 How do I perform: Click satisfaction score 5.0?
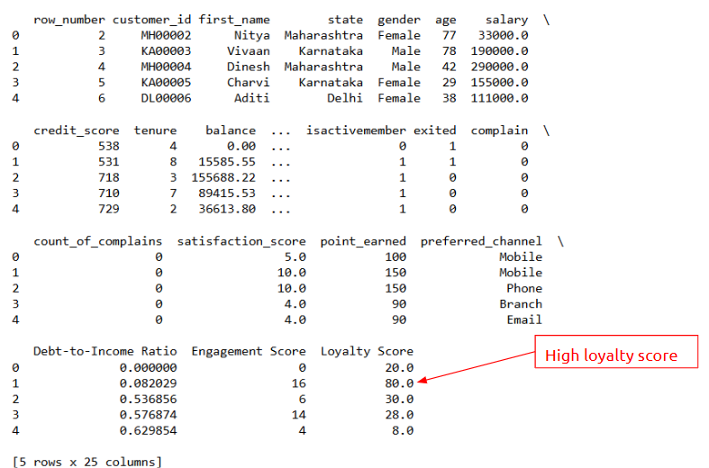point(295,257)
